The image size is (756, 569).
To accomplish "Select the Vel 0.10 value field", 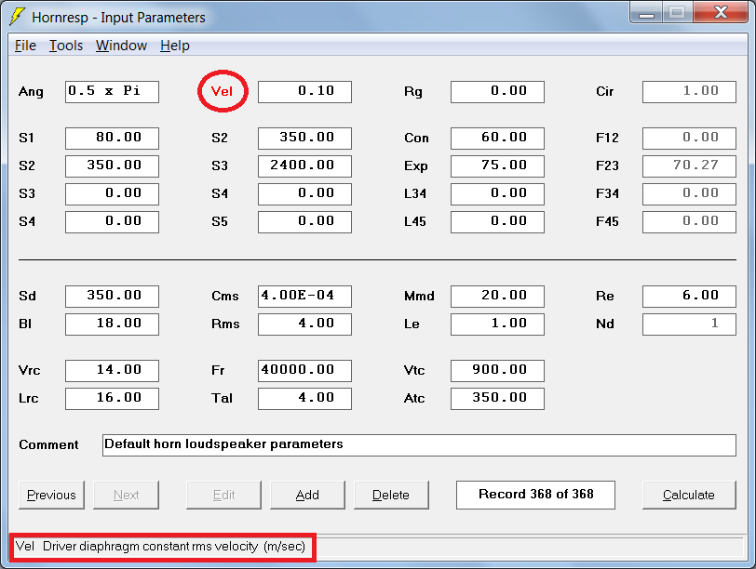I will 304,91.
